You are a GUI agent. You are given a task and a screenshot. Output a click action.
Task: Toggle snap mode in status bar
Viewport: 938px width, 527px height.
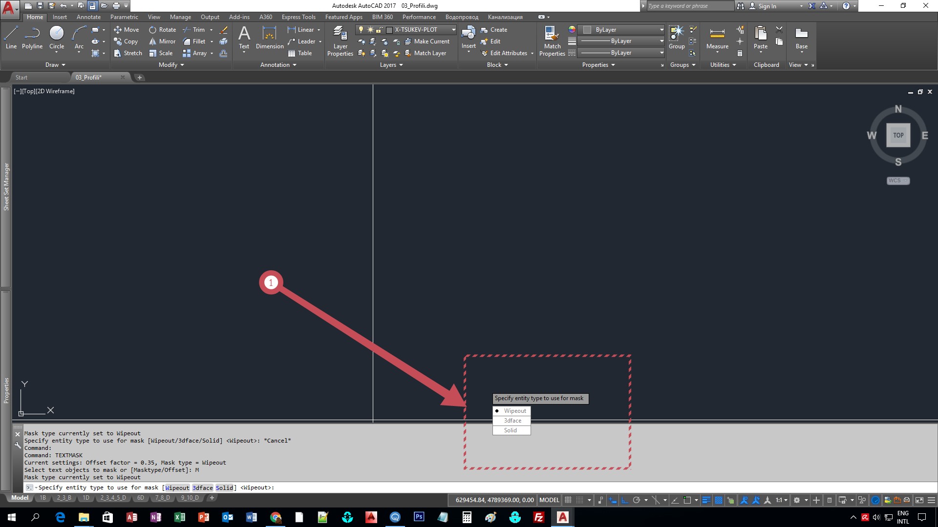click(x=579, y=500)
